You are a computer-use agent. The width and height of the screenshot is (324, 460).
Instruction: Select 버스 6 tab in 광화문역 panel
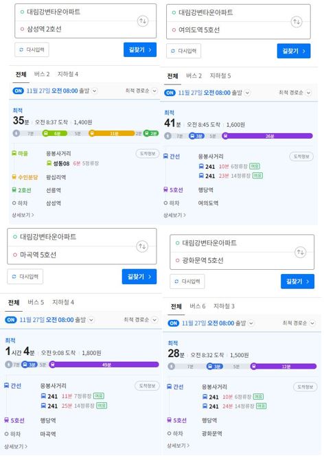(197, 306)
